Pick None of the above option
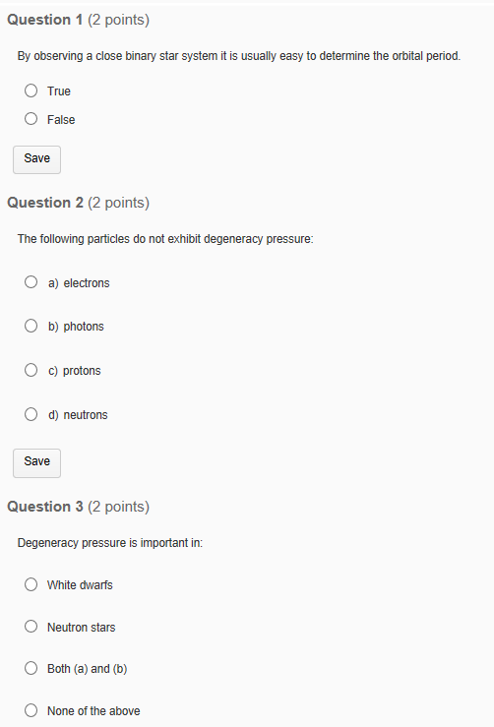This screenshot has height=727, width=494. (x=31, y=710)
